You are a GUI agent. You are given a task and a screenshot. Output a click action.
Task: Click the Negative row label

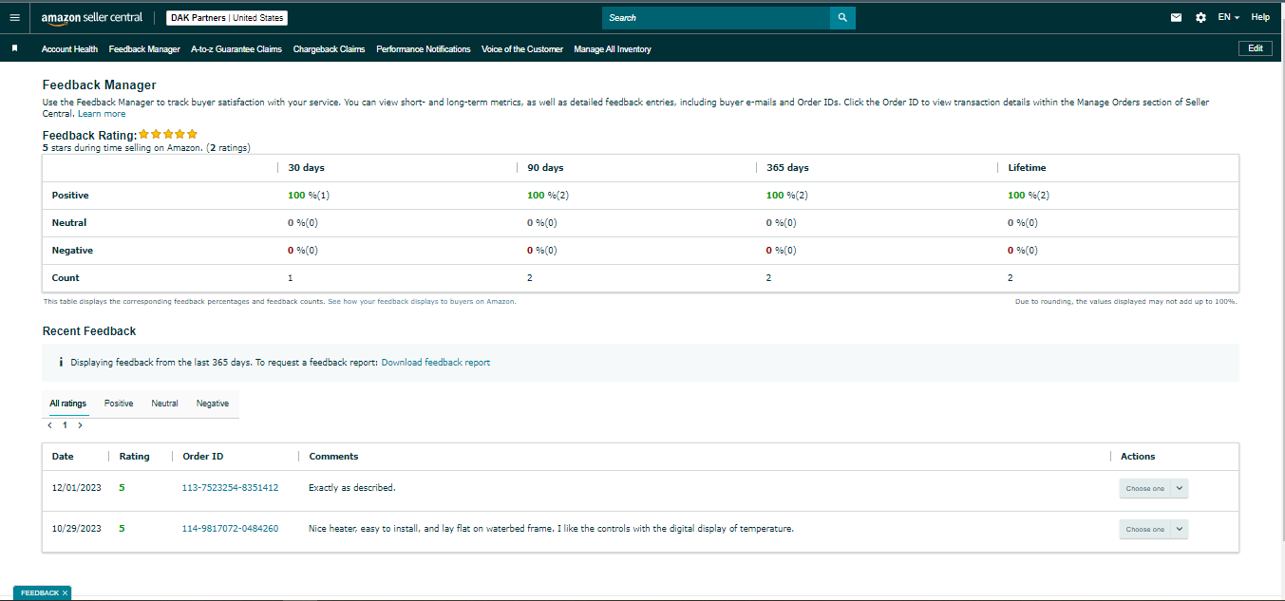72,251
